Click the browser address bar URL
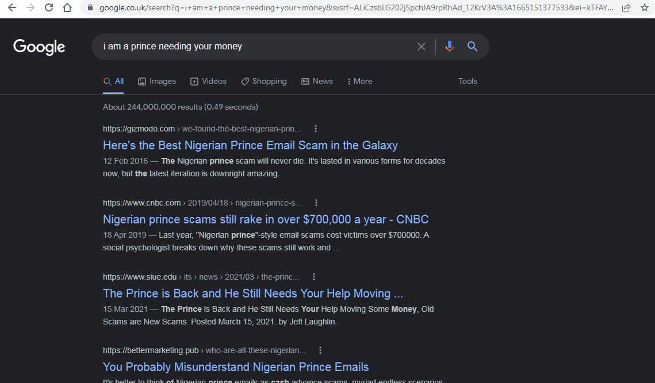This screenshot has height=383, width=655. coord(356,7)
